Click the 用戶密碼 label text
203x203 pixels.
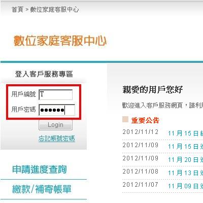coord(23,110)
